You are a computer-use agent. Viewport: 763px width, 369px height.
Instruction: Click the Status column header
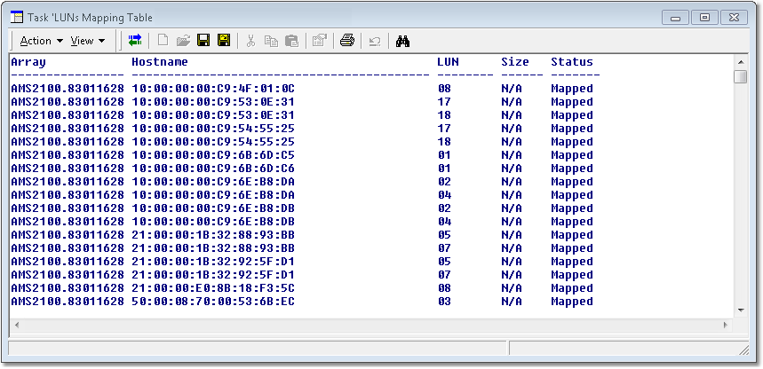[572, 62]
